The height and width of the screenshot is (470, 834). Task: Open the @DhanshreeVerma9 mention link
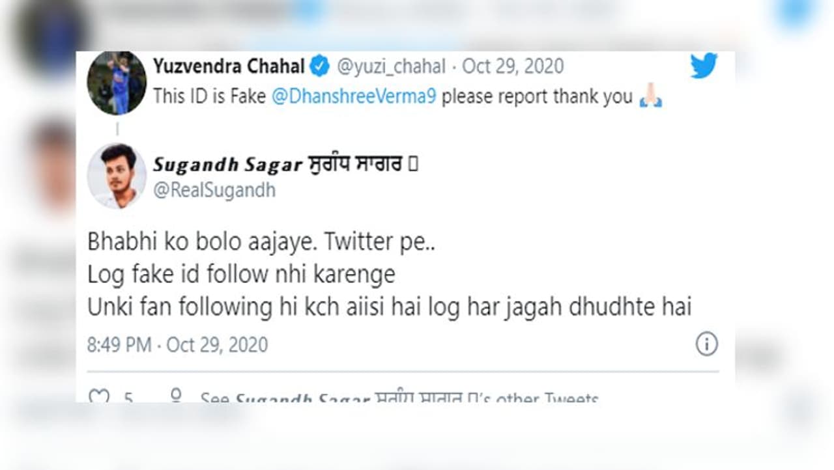pyautogui.click(x=354, y=97)
